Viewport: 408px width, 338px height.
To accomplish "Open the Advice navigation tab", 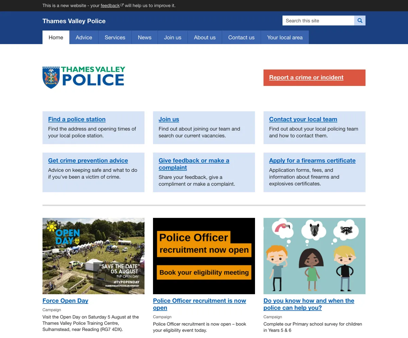I will (84, 37).
